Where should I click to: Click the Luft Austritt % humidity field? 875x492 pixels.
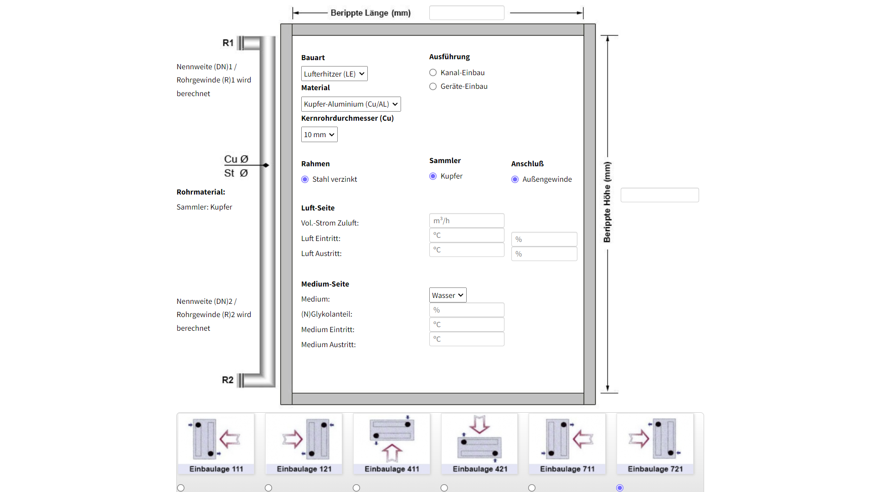(x=544, y=254)
